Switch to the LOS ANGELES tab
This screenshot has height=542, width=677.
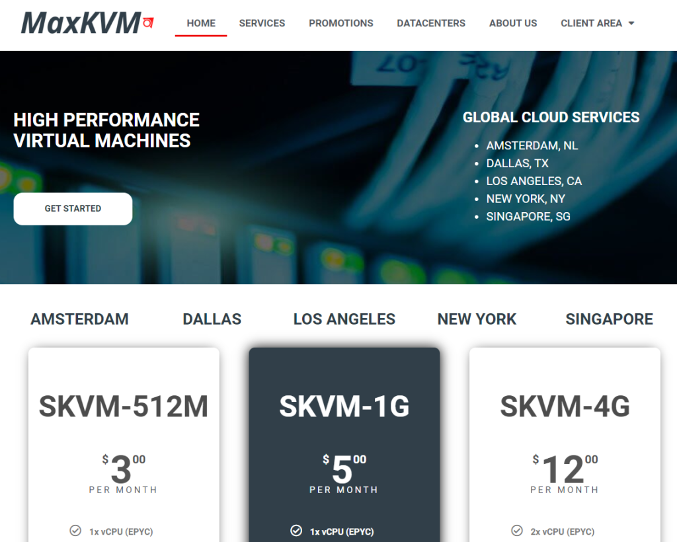pos(344,319)
